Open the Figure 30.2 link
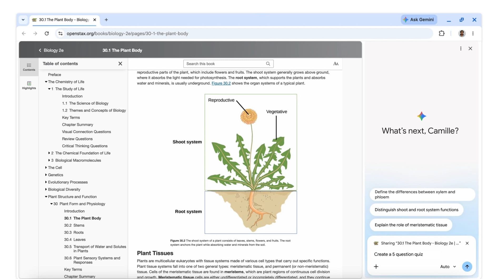 (x=221, y=83)
